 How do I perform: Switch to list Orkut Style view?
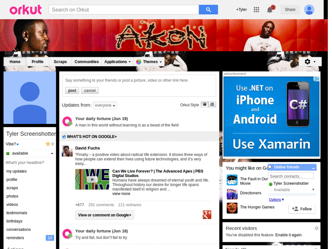(x=212, y=104)
